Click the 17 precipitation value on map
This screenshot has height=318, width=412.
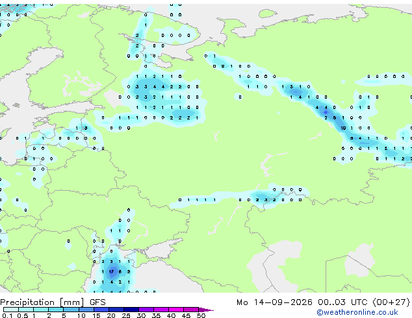tap(111, 271)
